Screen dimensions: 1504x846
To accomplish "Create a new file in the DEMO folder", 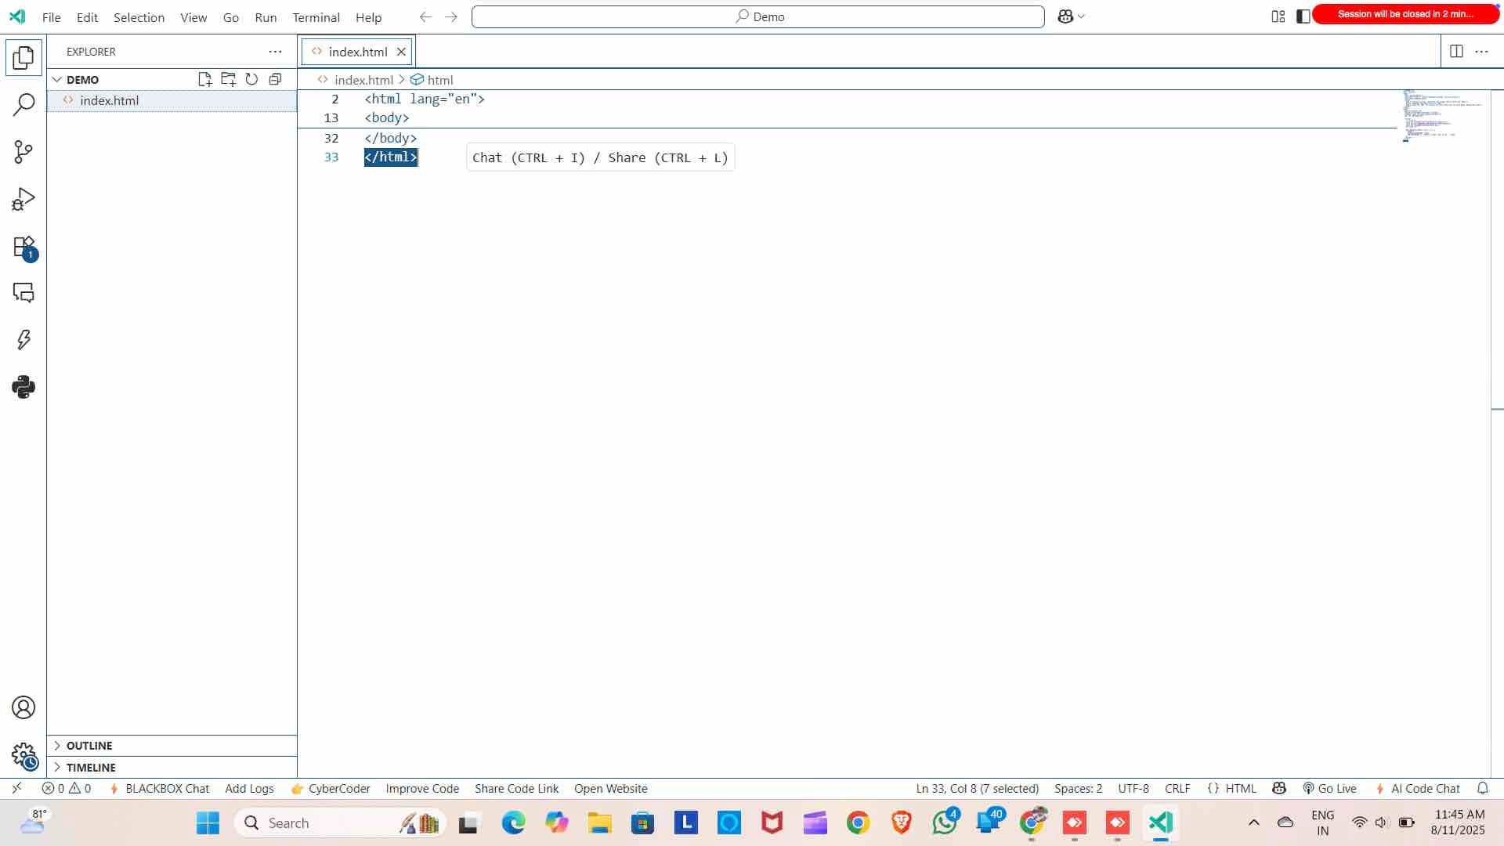I will (204, 78).
